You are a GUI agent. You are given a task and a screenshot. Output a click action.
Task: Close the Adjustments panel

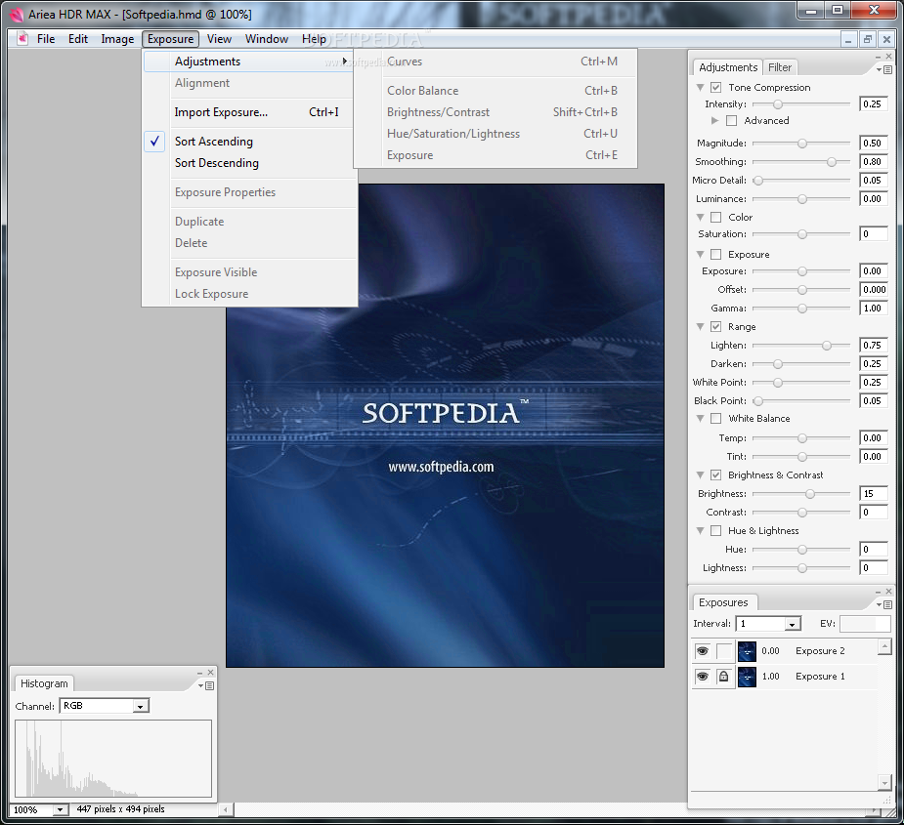click(x=888, y=57)
